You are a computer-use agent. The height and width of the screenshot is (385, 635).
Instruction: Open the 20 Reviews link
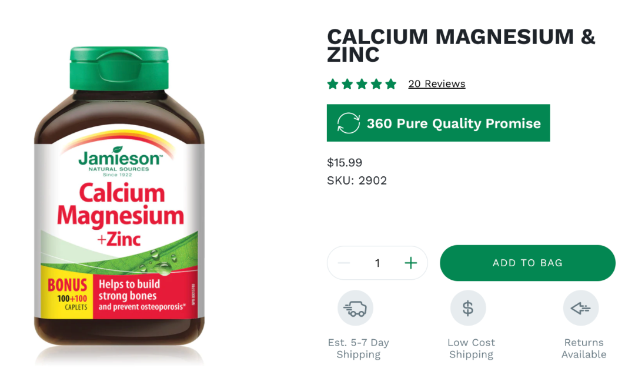tap(436, 84)
